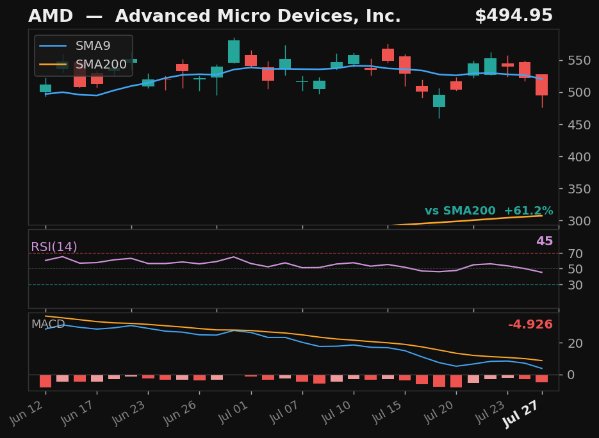The image size is (599, 438).
Task: Click the Jul 20 date label
Action: coord(438,412)
